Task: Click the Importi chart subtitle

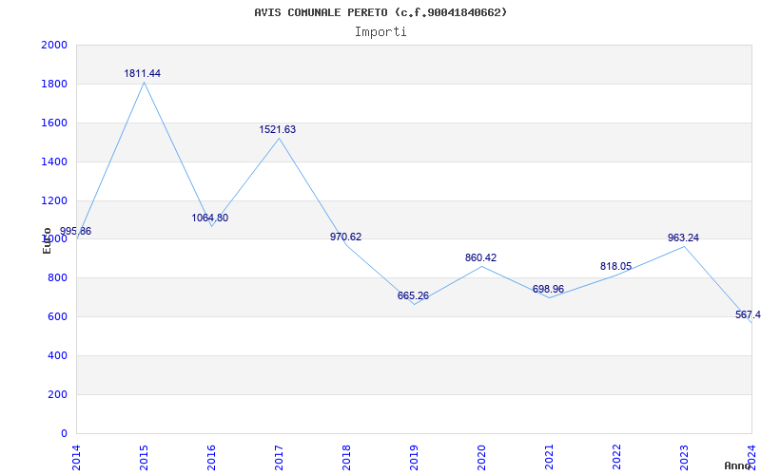Action: coord(380,32)
